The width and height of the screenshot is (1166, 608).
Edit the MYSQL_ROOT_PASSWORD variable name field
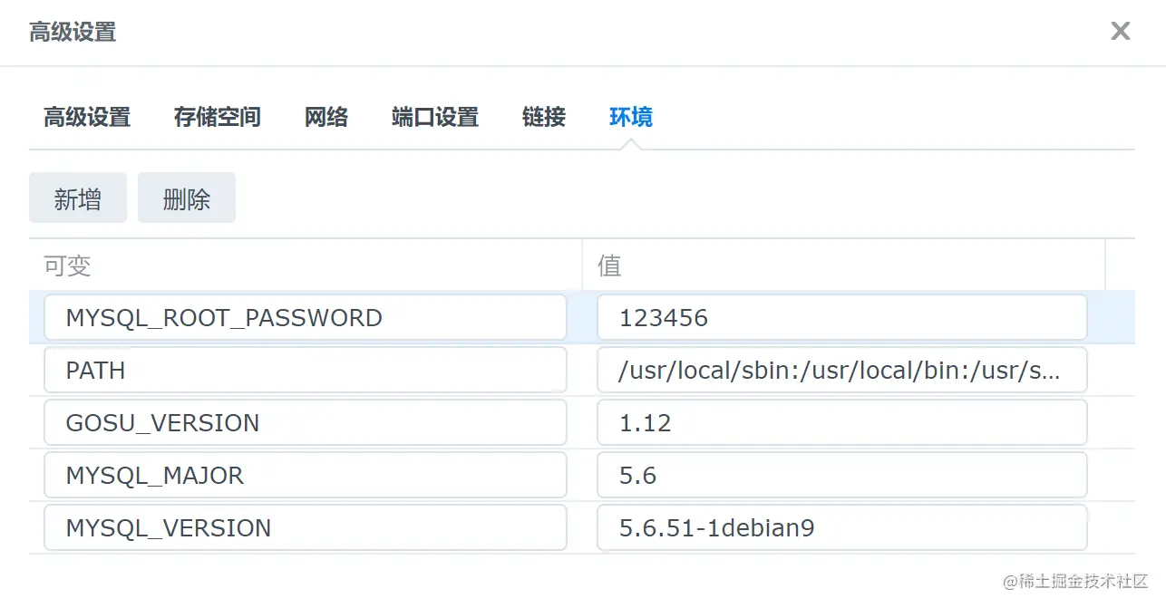point(306,317)
